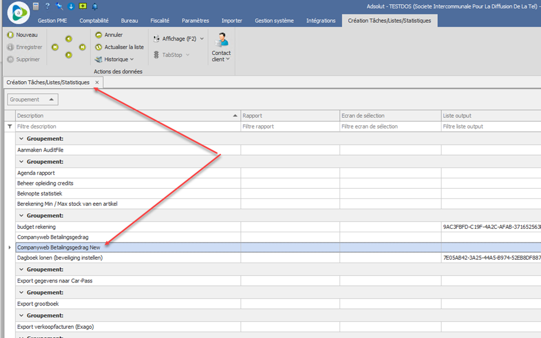The height and width of the screenshot is (338, 541).
Task: Open the bell notifications icon
Action: point(94,6)
